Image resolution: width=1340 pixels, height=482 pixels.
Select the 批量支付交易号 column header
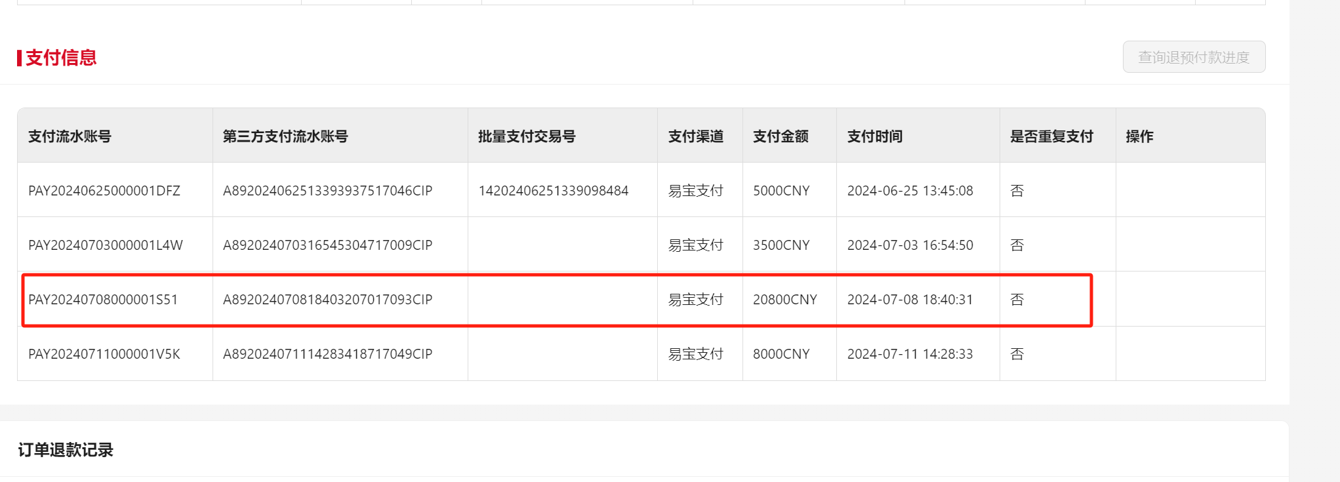527,136
